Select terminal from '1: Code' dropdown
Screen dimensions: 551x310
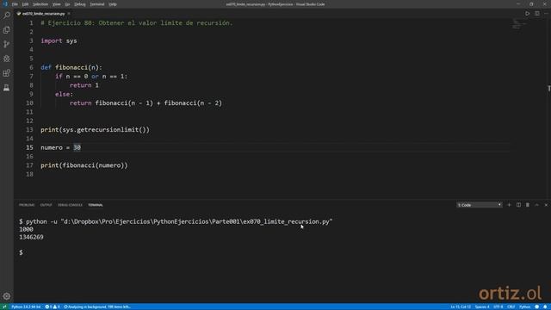point(480,205)
